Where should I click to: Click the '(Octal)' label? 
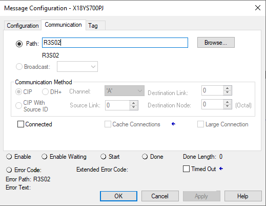coord(243,105)
